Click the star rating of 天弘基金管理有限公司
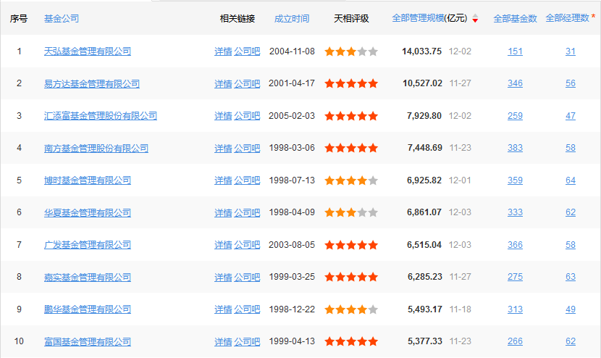Image resolution: width=601 pixels, height=358 pixels. tap(351, 51)
